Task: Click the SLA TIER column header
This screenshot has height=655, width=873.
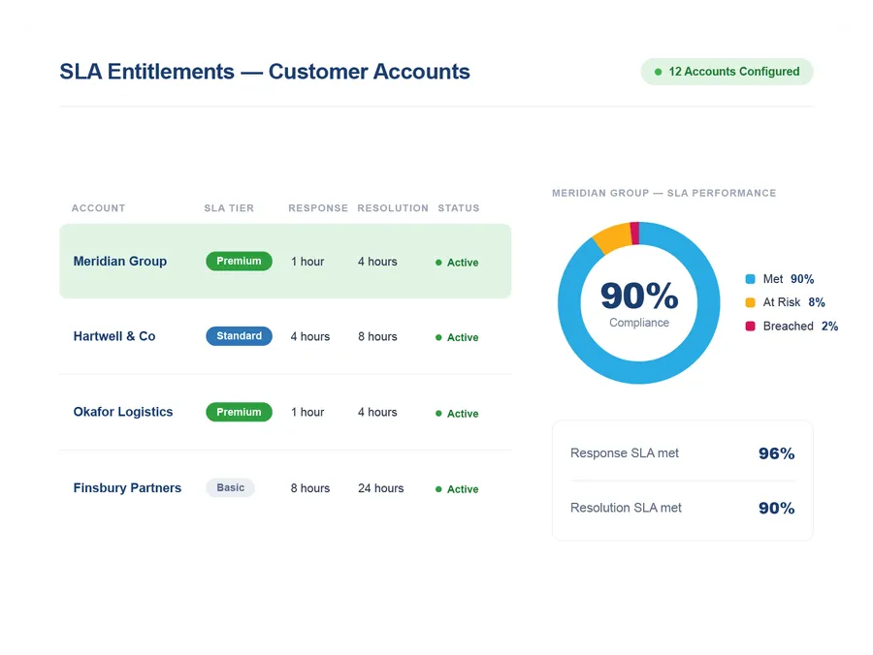Action: tap(229, 208)
